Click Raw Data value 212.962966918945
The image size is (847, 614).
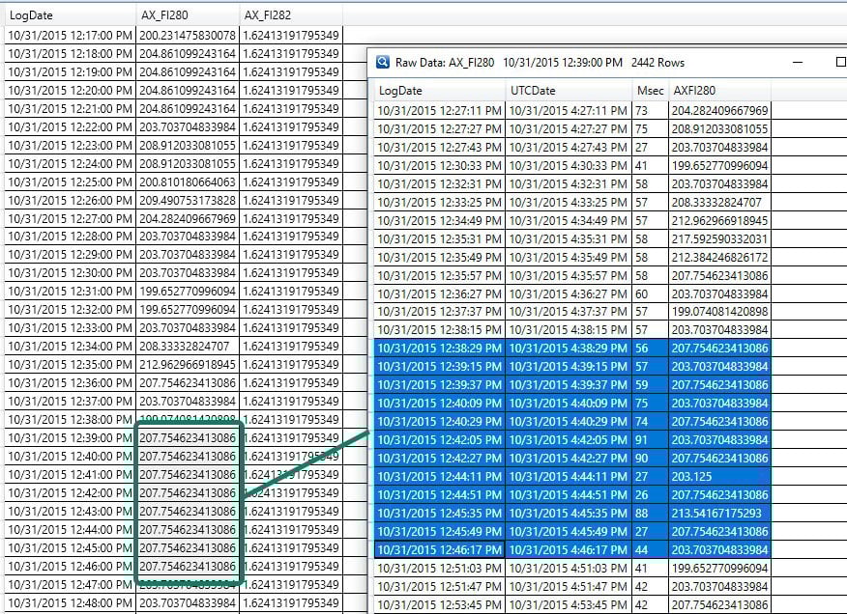[x=719, y=221]
